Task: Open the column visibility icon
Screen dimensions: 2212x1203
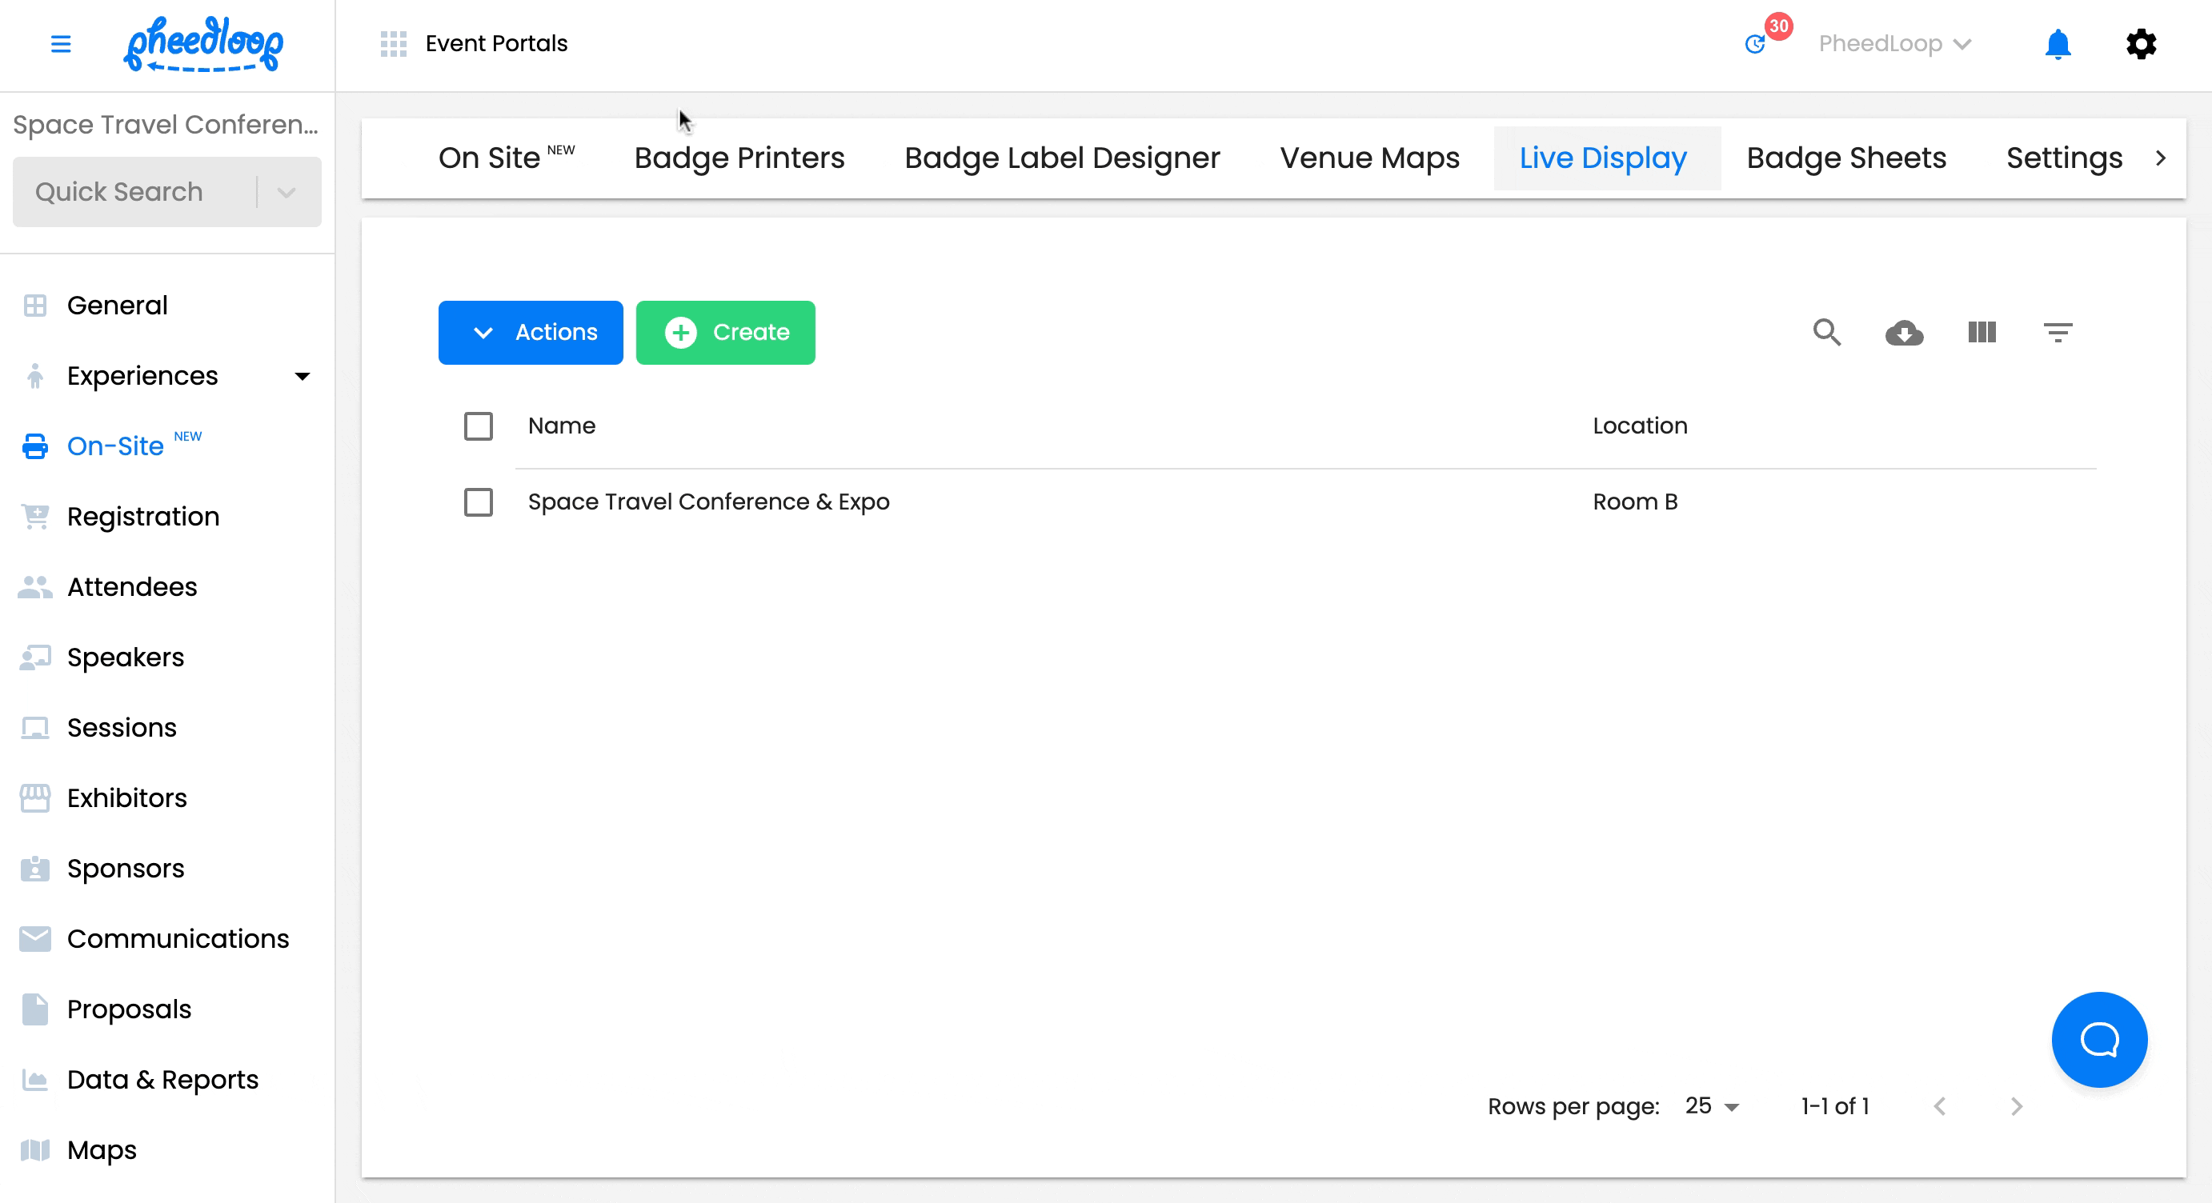Action: (1982, 333)
